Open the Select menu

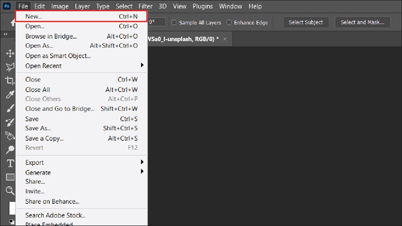pyautogui.click(x=124, y=6)
